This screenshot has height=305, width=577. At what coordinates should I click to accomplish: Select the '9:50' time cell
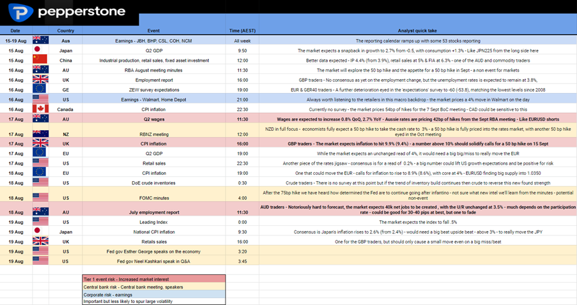pos(242,50)
